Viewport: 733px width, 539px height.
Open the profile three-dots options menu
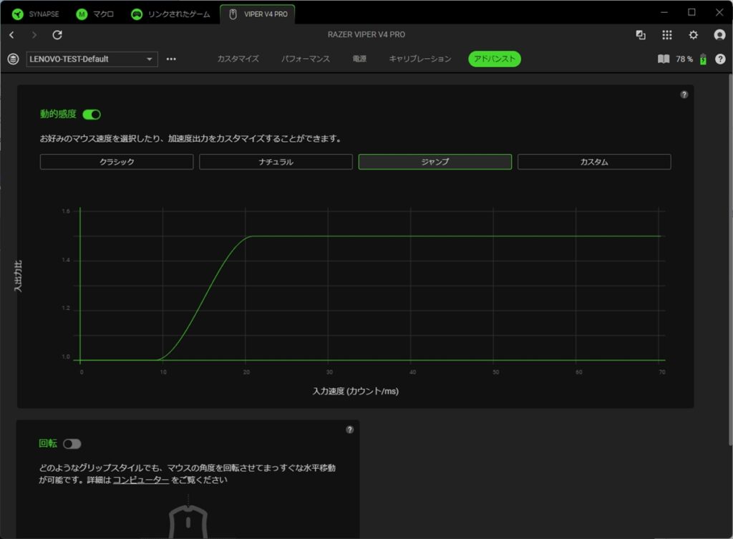[171, 59]
